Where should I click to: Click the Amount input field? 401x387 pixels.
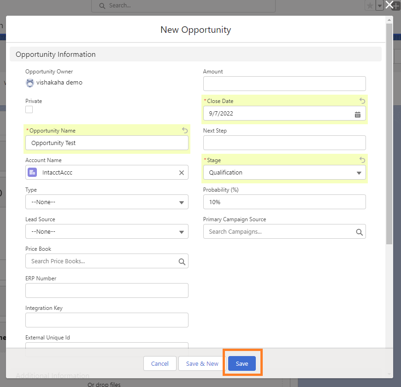pyautogui.click(x=284, y=84)
